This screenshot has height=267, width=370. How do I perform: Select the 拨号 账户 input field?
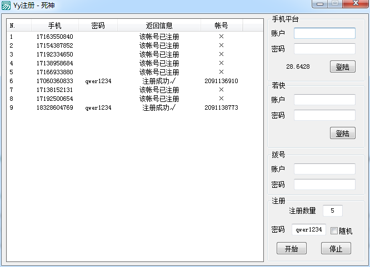[x=324, y=169]
